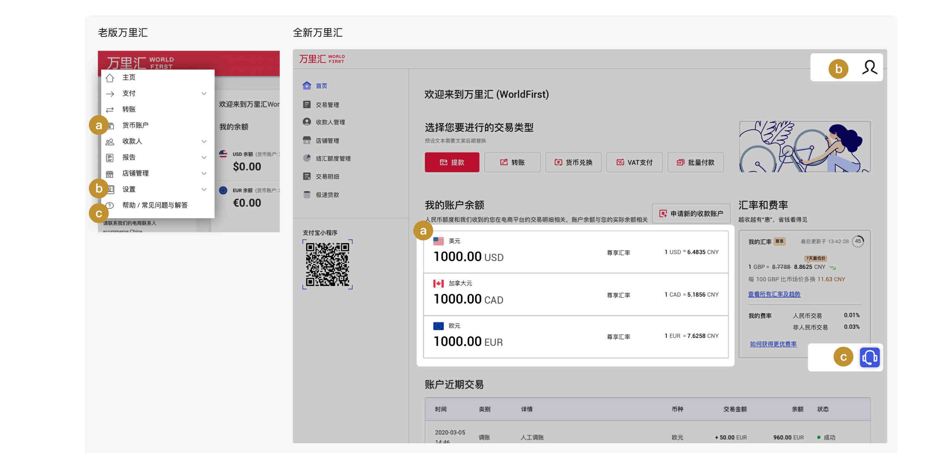931x453 pixels.
Task: Click the 1000.00 CAD balance row
Action: (x=576, y=294)
